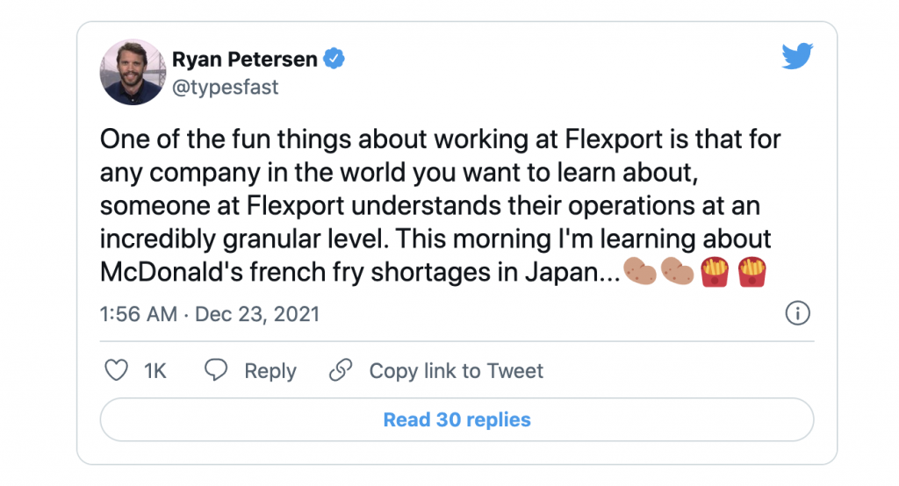
Task: Click the last french fries emoji
Action: (749, 272)
